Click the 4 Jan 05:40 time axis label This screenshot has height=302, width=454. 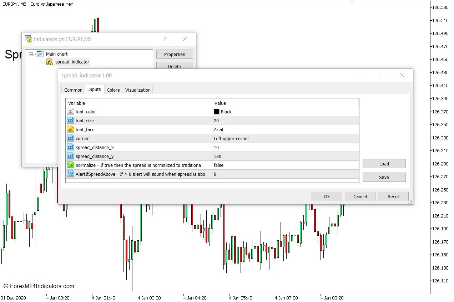pyautogui.click(x=241, y=298)
